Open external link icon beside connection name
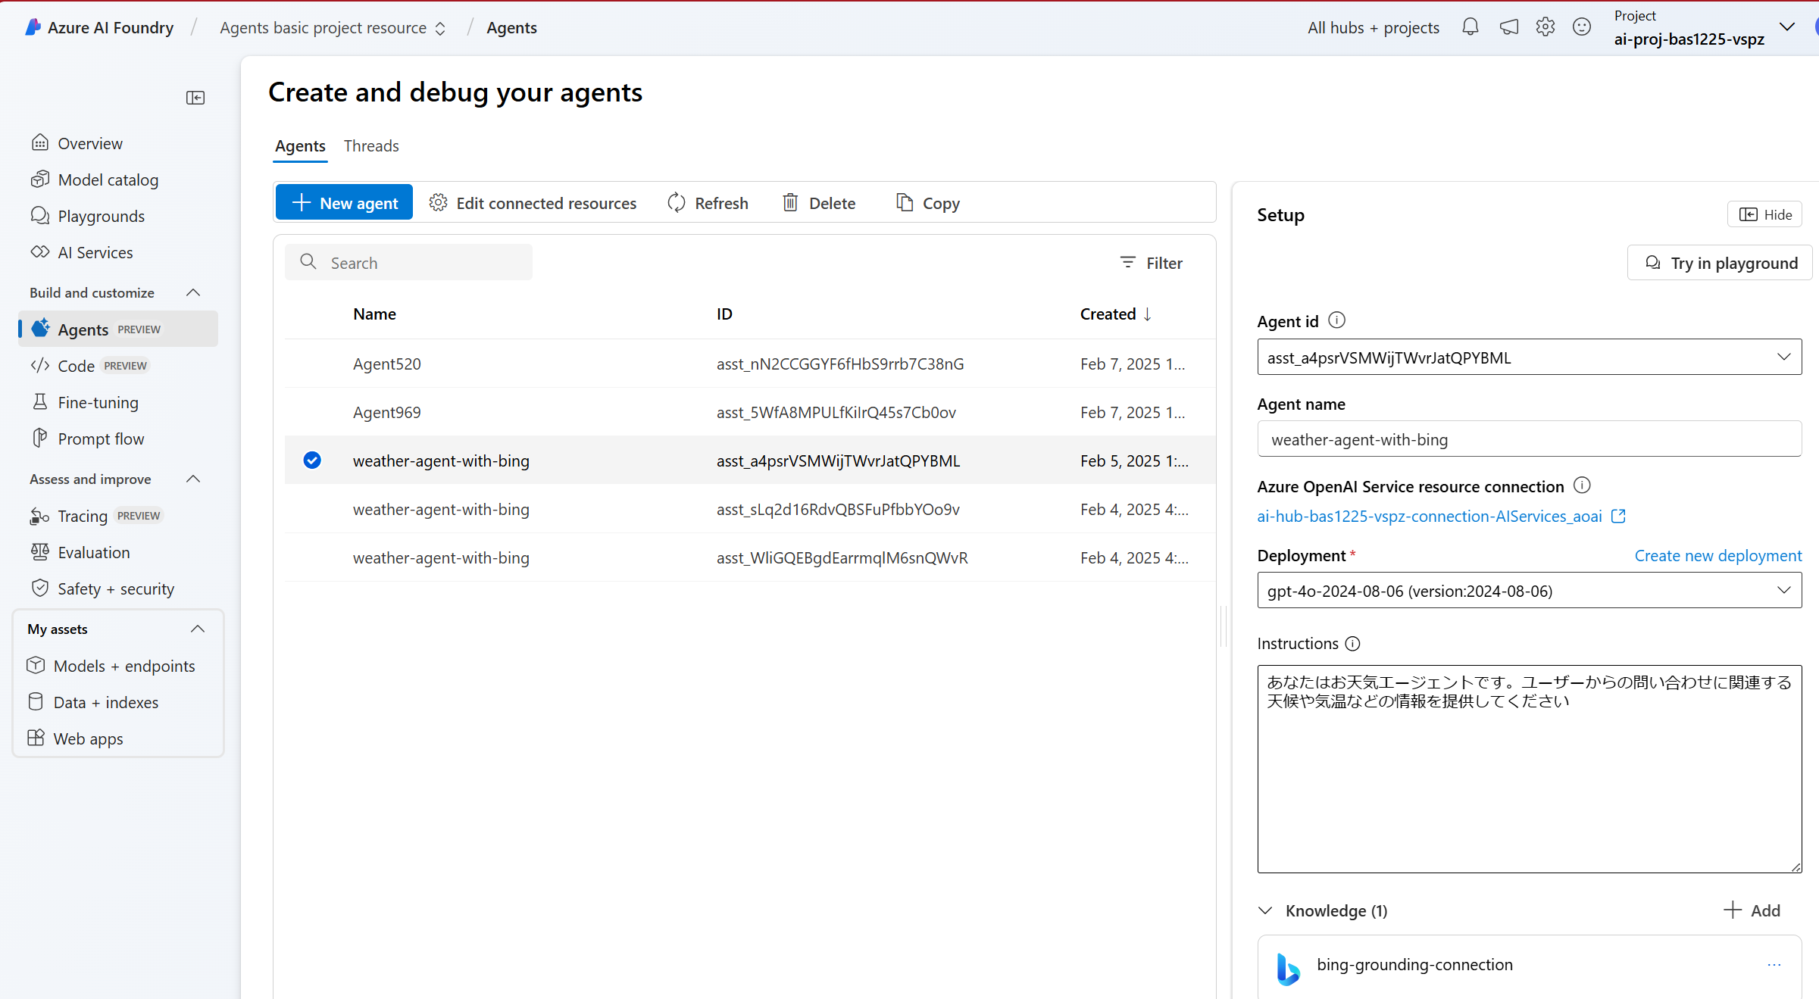 click(x=1618, y=516)
